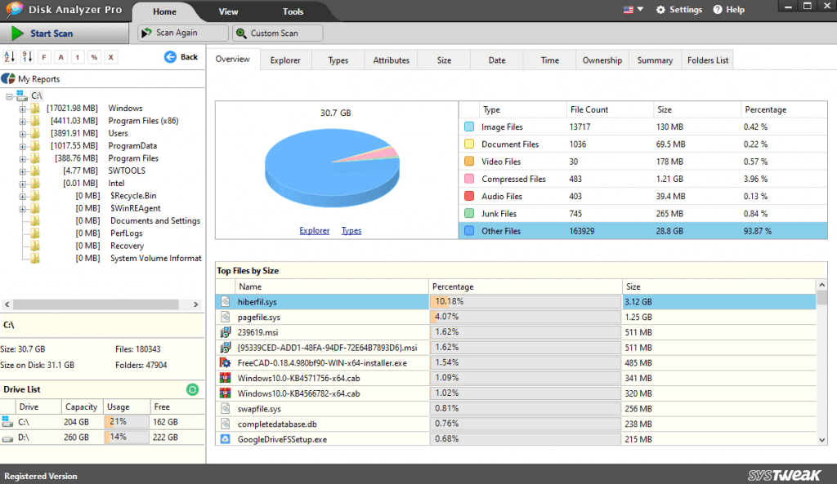The height and width of the screenshot is (484, 837).
Task: Go back using the Back arrow
Action: click(x=181, y=57)
